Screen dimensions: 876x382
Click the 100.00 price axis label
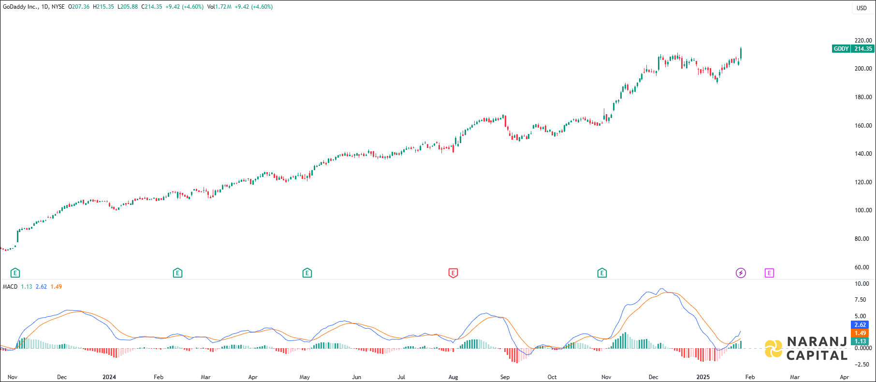[x=863, y=210]
